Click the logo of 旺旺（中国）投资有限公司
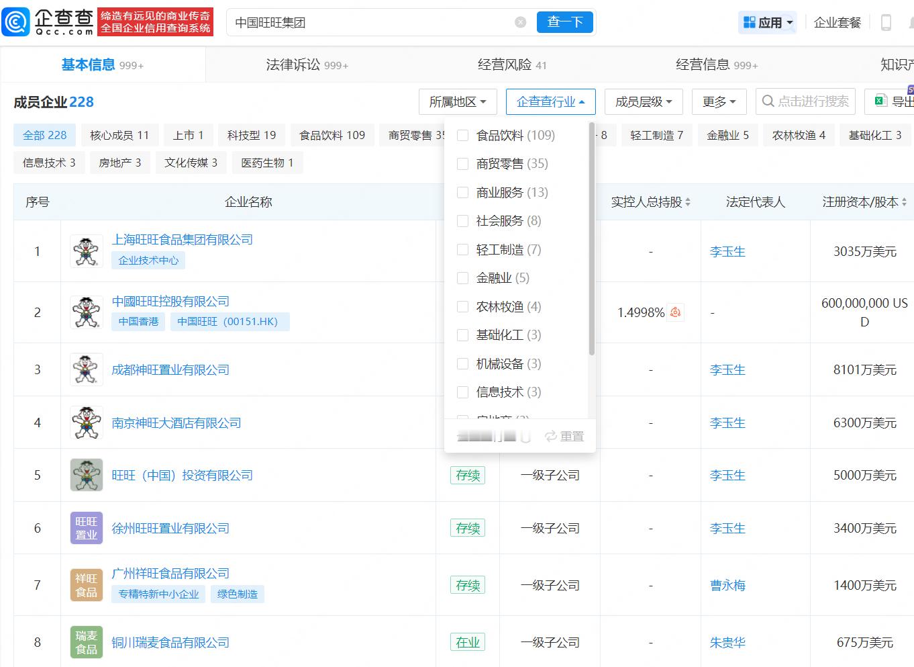 (87, 475)
